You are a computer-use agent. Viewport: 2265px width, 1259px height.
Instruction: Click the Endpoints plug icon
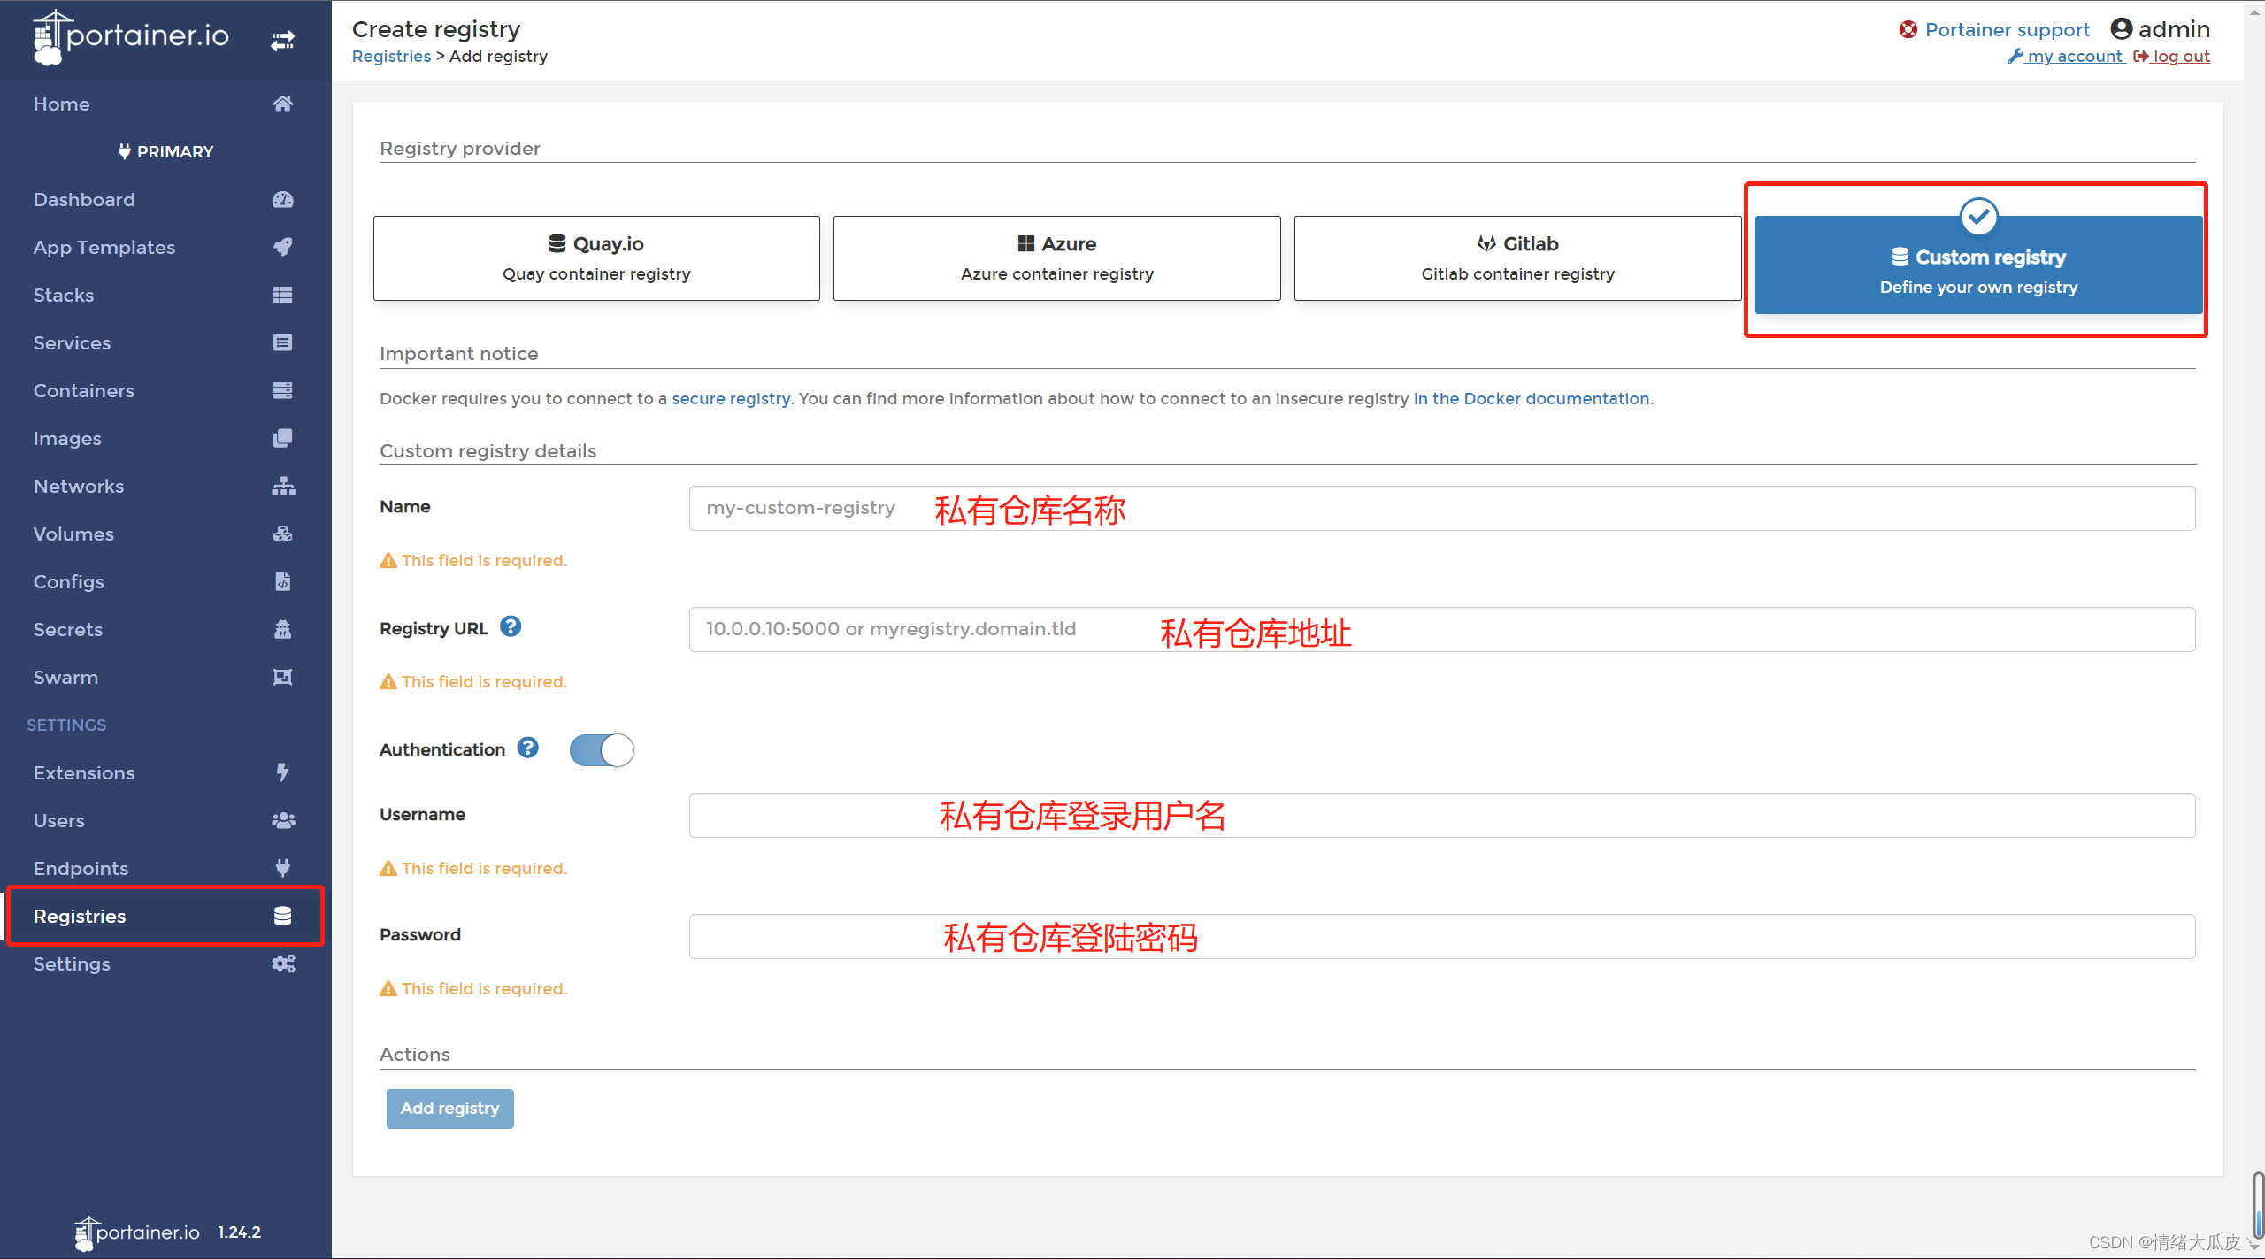coord(282,868)
